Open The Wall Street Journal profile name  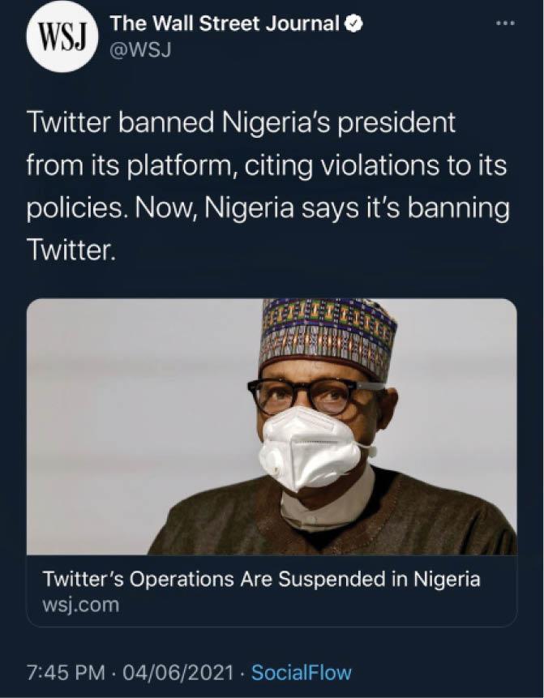point(224,25)
